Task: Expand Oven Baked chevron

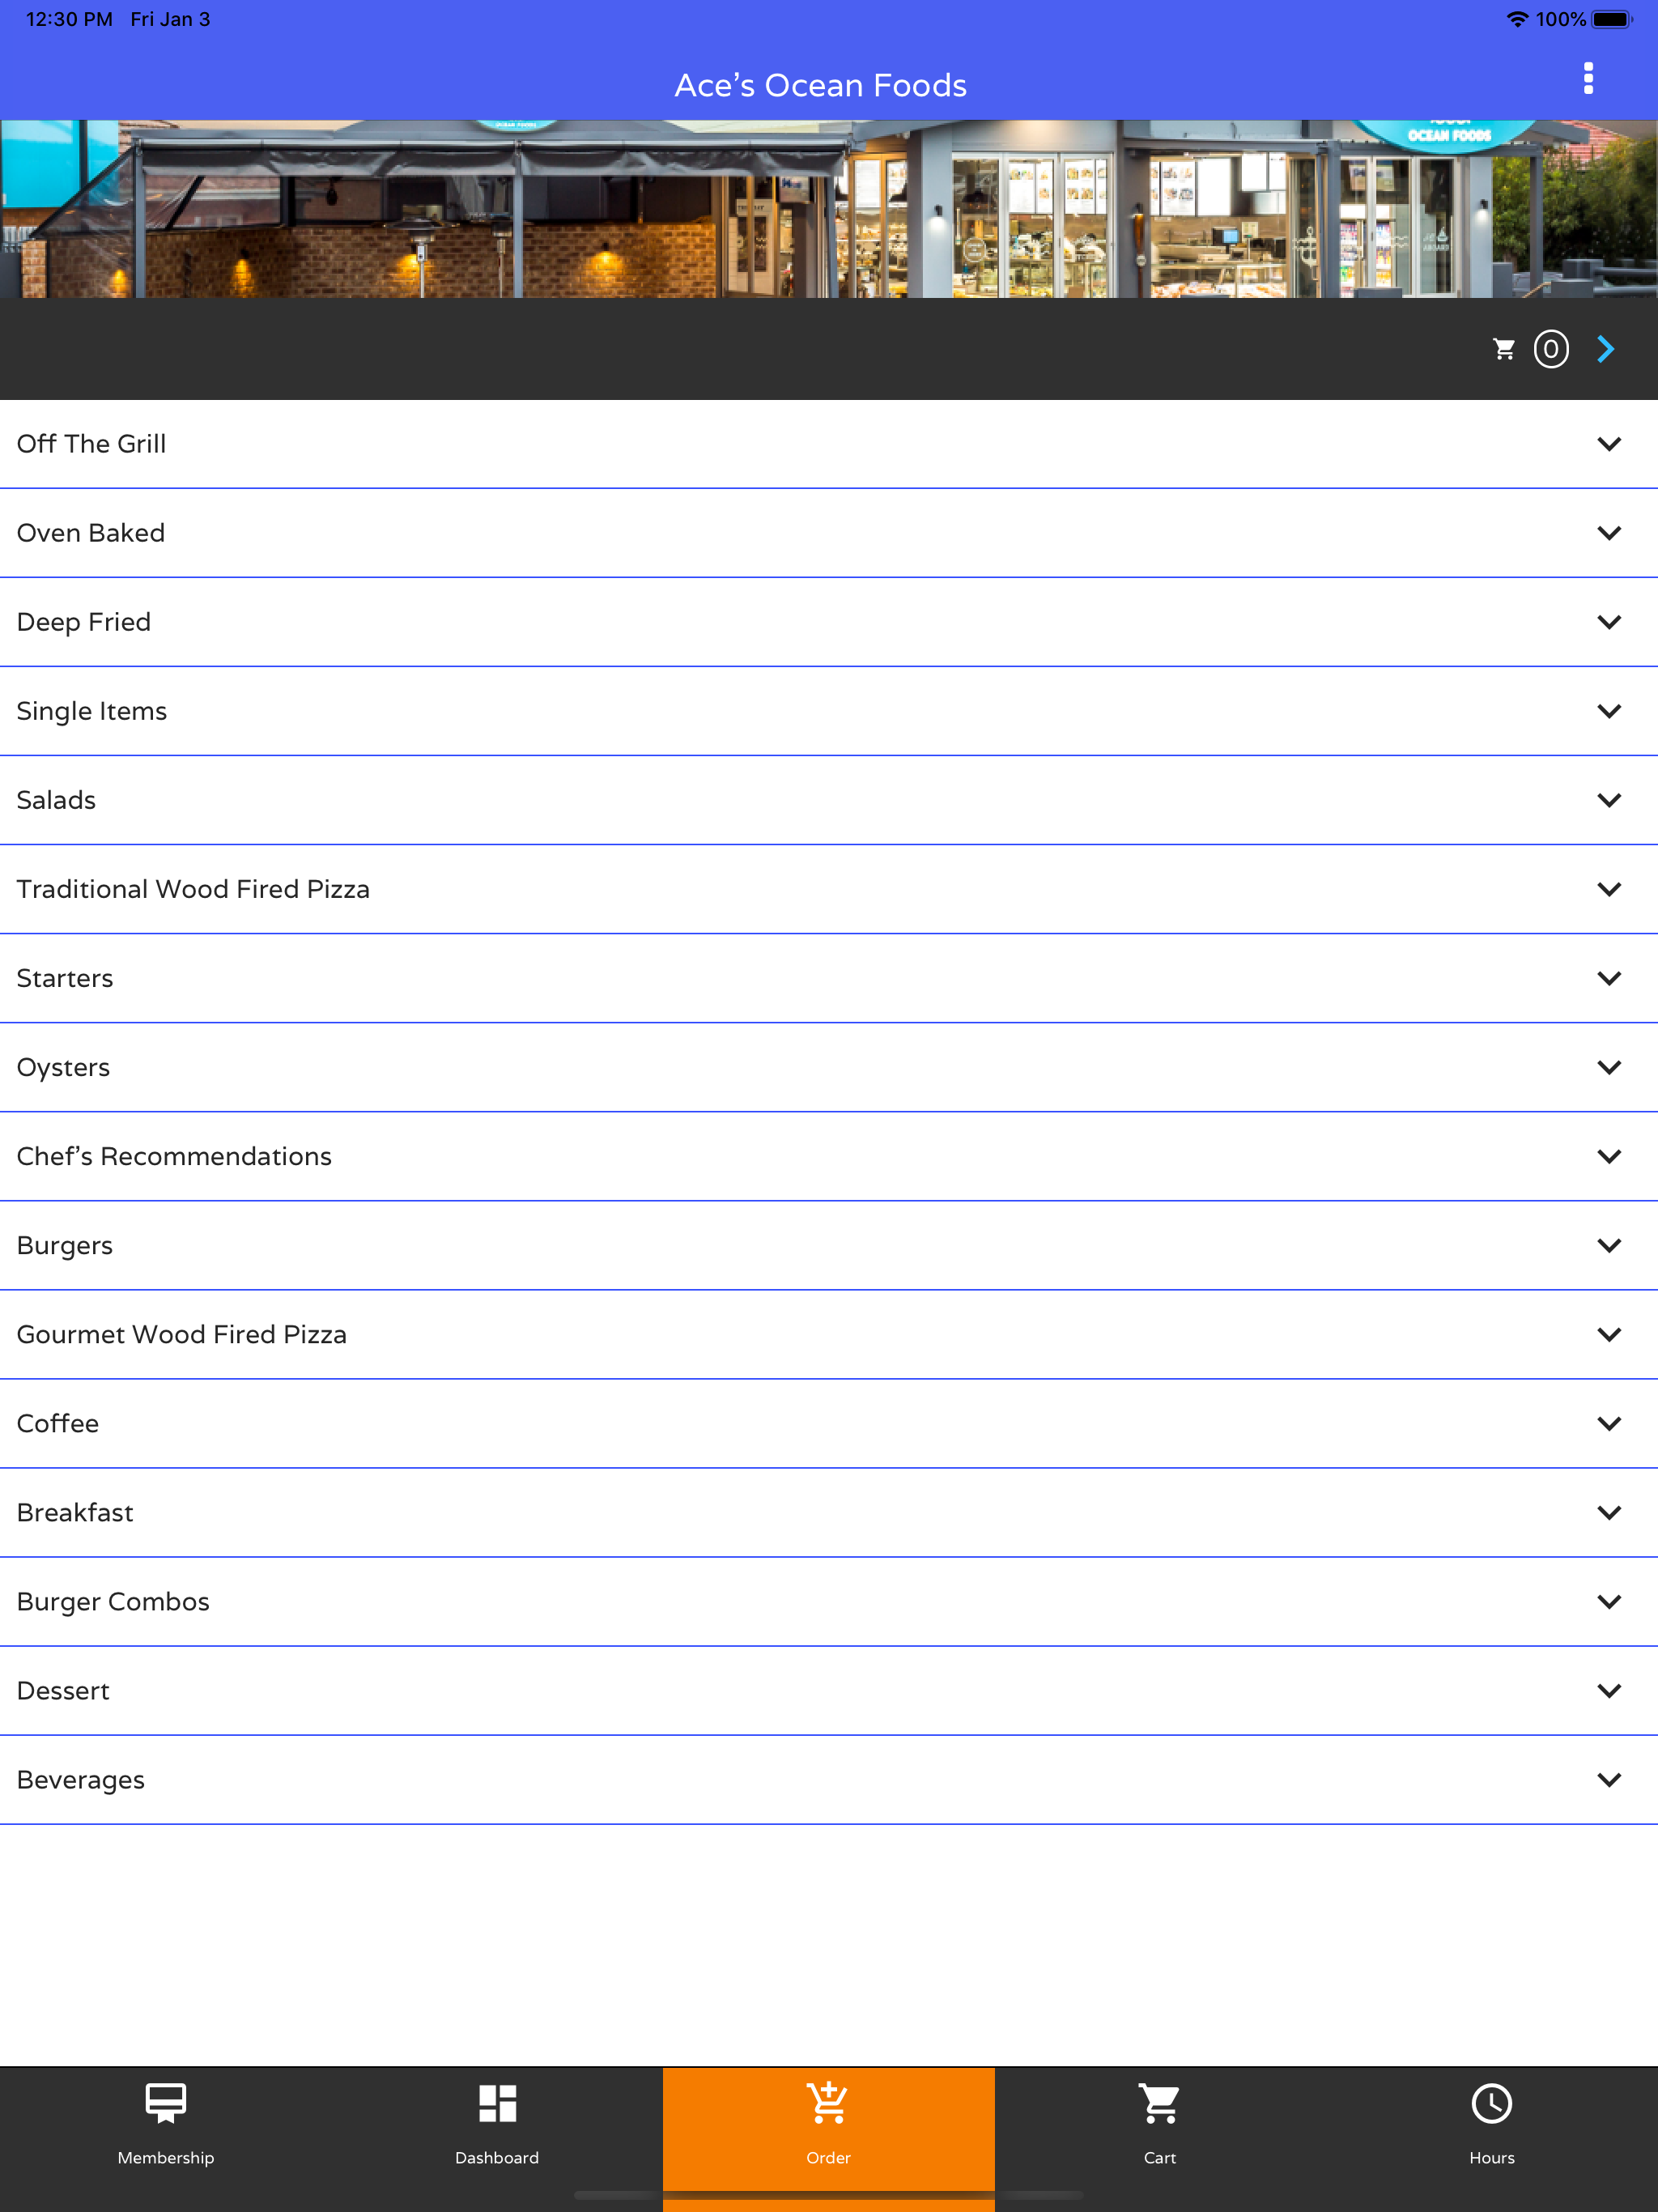Action: pos(1609,533)
